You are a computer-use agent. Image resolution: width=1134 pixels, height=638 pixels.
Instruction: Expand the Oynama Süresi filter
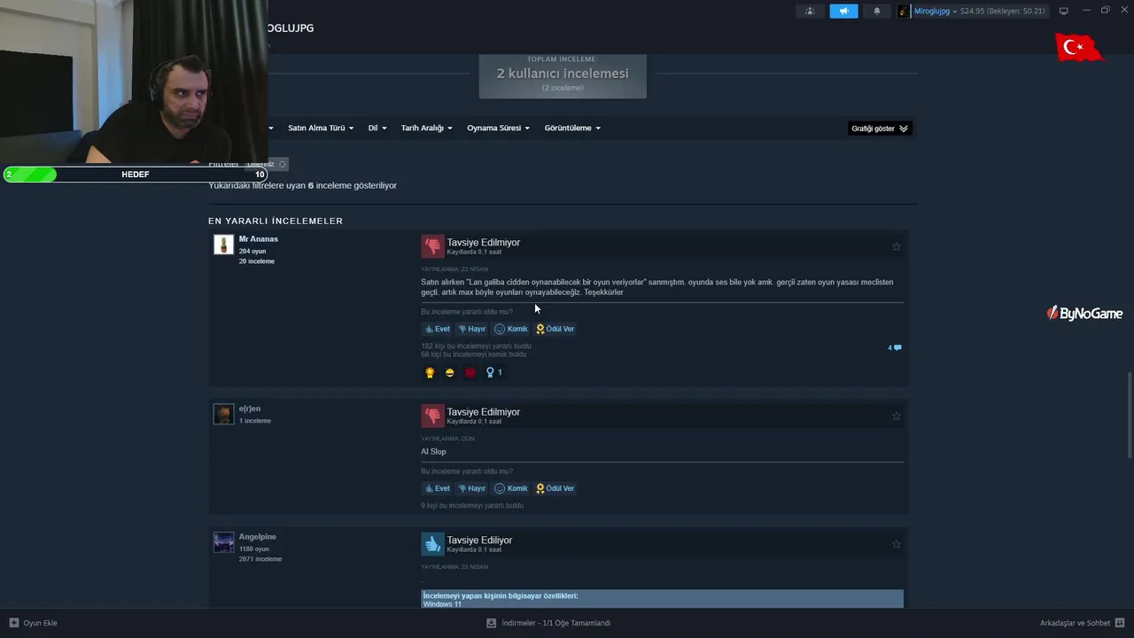[498, 128]
